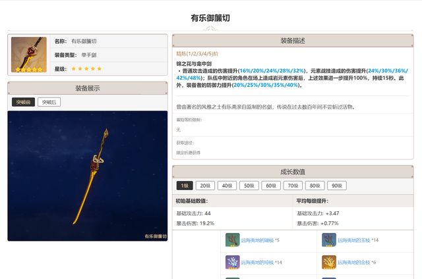422x279 pixels.
Task: Click the 装备描述 section header
Action: tap(293, 41)
